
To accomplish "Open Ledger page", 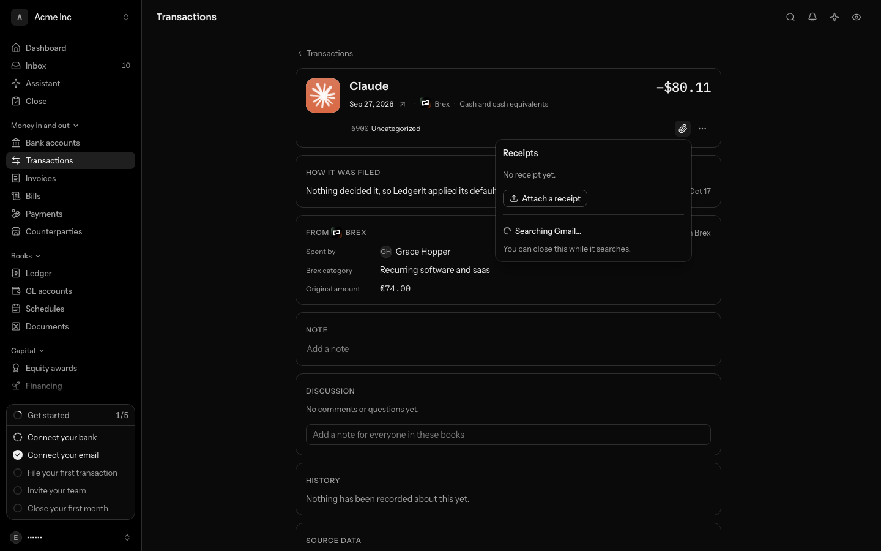I will [x=70, y=273].
